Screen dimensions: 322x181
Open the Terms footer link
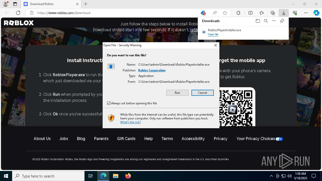pos(167,139)
